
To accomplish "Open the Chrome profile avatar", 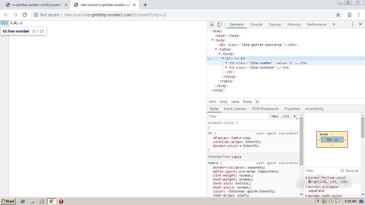I will click(x=349, y=15).
